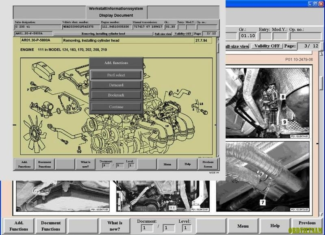Click What is new? in overlay window
The width and height of the screenshot is (325, 235).
[x=85, y=164]
